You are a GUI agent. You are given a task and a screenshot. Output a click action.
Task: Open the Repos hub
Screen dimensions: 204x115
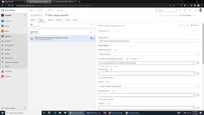pos(7,31)
